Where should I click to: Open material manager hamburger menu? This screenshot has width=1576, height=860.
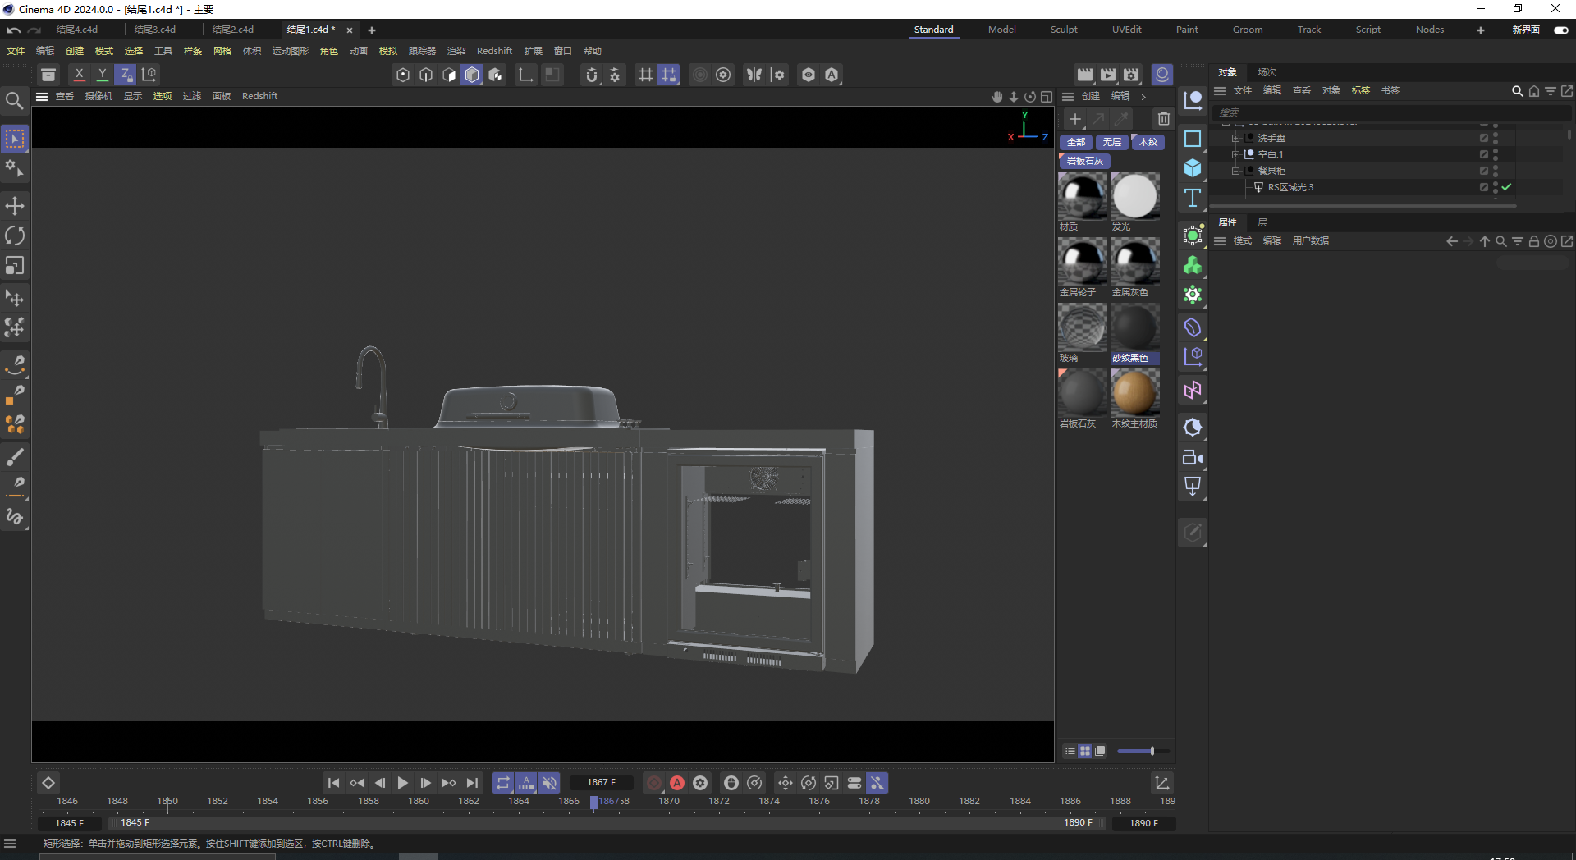[1068, 97]
